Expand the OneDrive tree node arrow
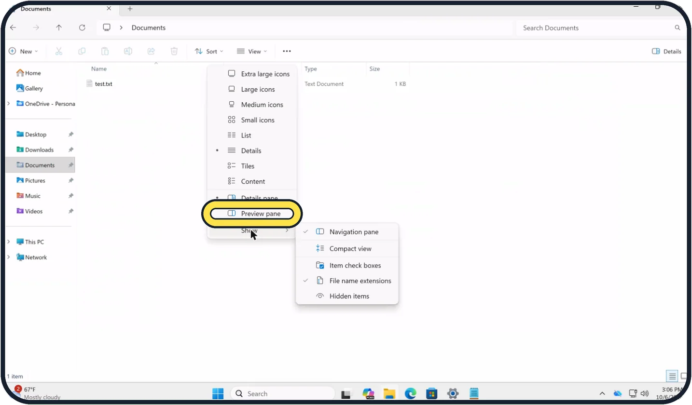The height and width of the screenshot is (405, 692). (x=8, y=104)
